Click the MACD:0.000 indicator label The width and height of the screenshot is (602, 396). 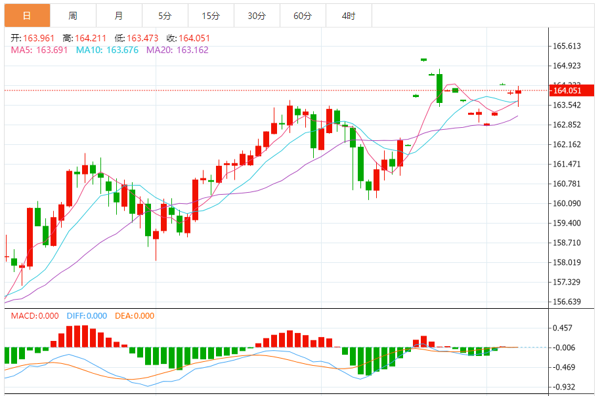point(35,316)
